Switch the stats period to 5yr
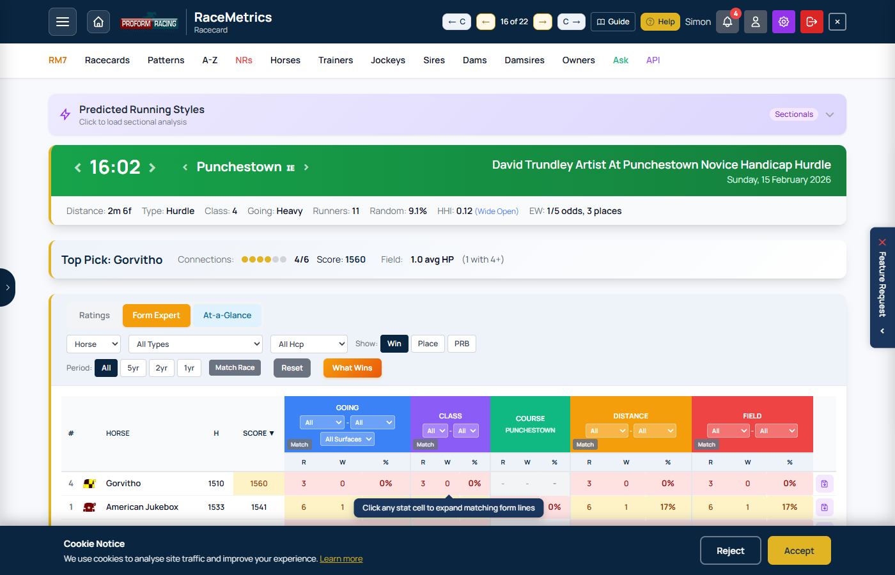Screen dimensions: 895x575 [x=133, y=367]
